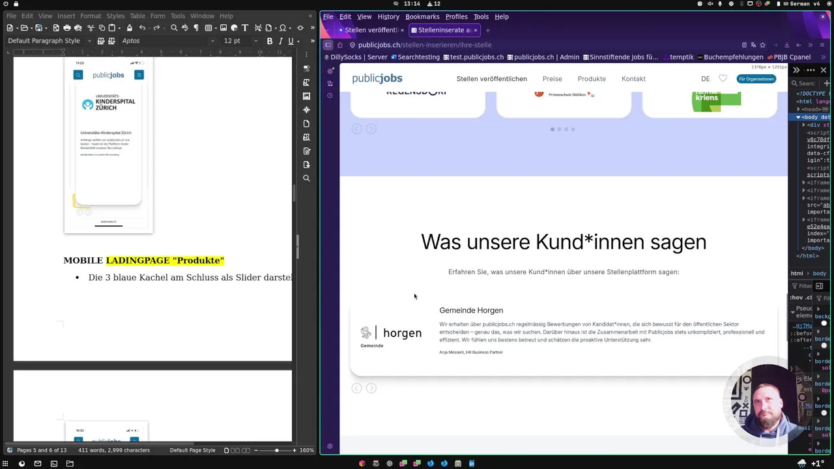Click Für Organisationen button
The height and width of the screenshot is (469, 834).
(x=756, y=79)
